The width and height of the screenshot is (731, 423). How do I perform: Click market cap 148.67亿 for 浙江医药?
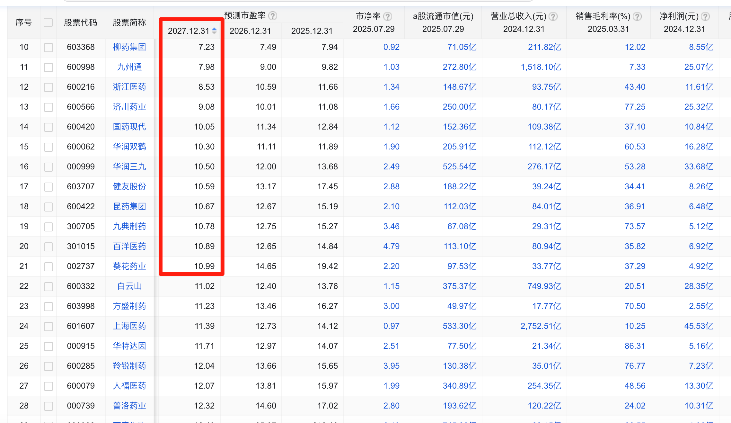coord(460,87)
